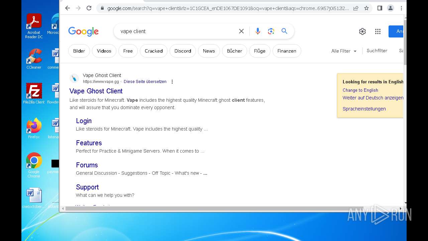
Task: Launch Firefox from the desktop
Action: pos(34,128)
